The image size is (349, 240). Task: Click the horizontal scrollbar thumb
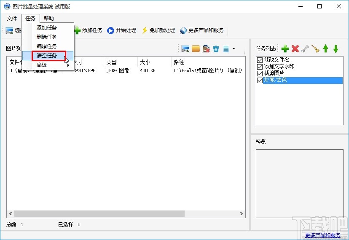[x=99, y=214]
